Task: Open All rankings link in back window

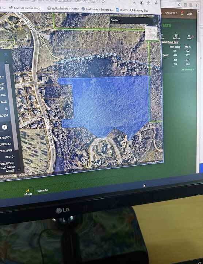Action: [x=188, y=70]
